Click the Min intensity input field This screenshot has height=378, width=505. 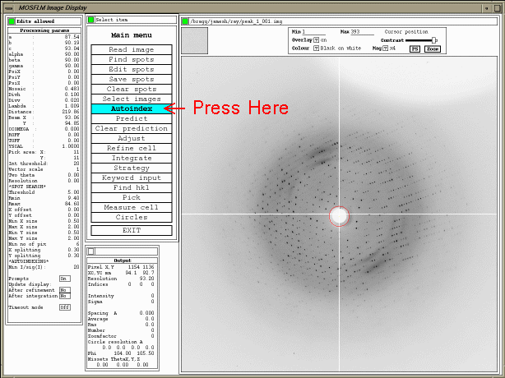pyautogui.click(x=313, y=32)
